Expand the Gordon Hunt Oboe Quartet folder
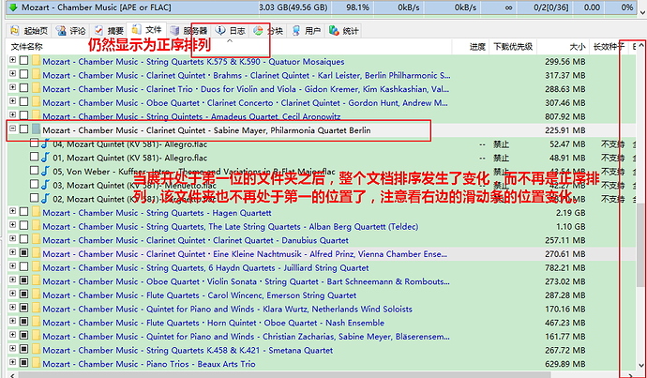 [13, 101]
